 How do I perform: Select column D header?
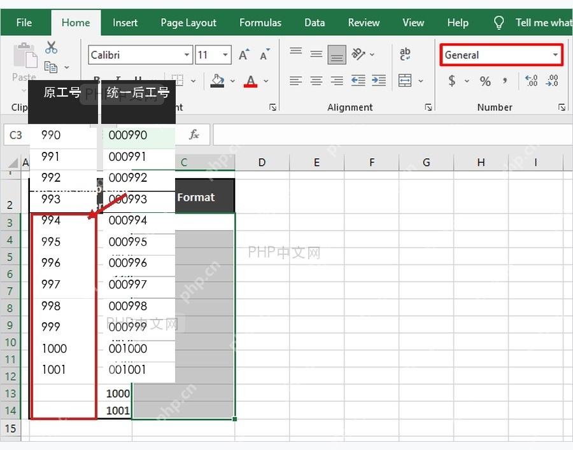[262, 163]
